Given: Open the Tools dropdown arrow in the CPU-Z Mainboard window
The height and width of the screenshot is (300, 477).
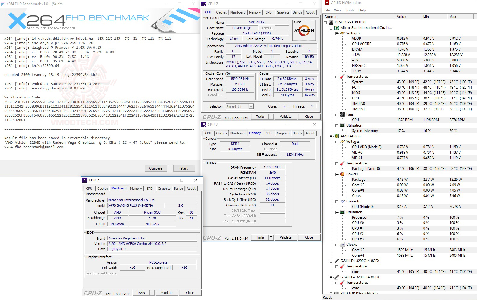Looking at the screenshot, I should [152, 293].
